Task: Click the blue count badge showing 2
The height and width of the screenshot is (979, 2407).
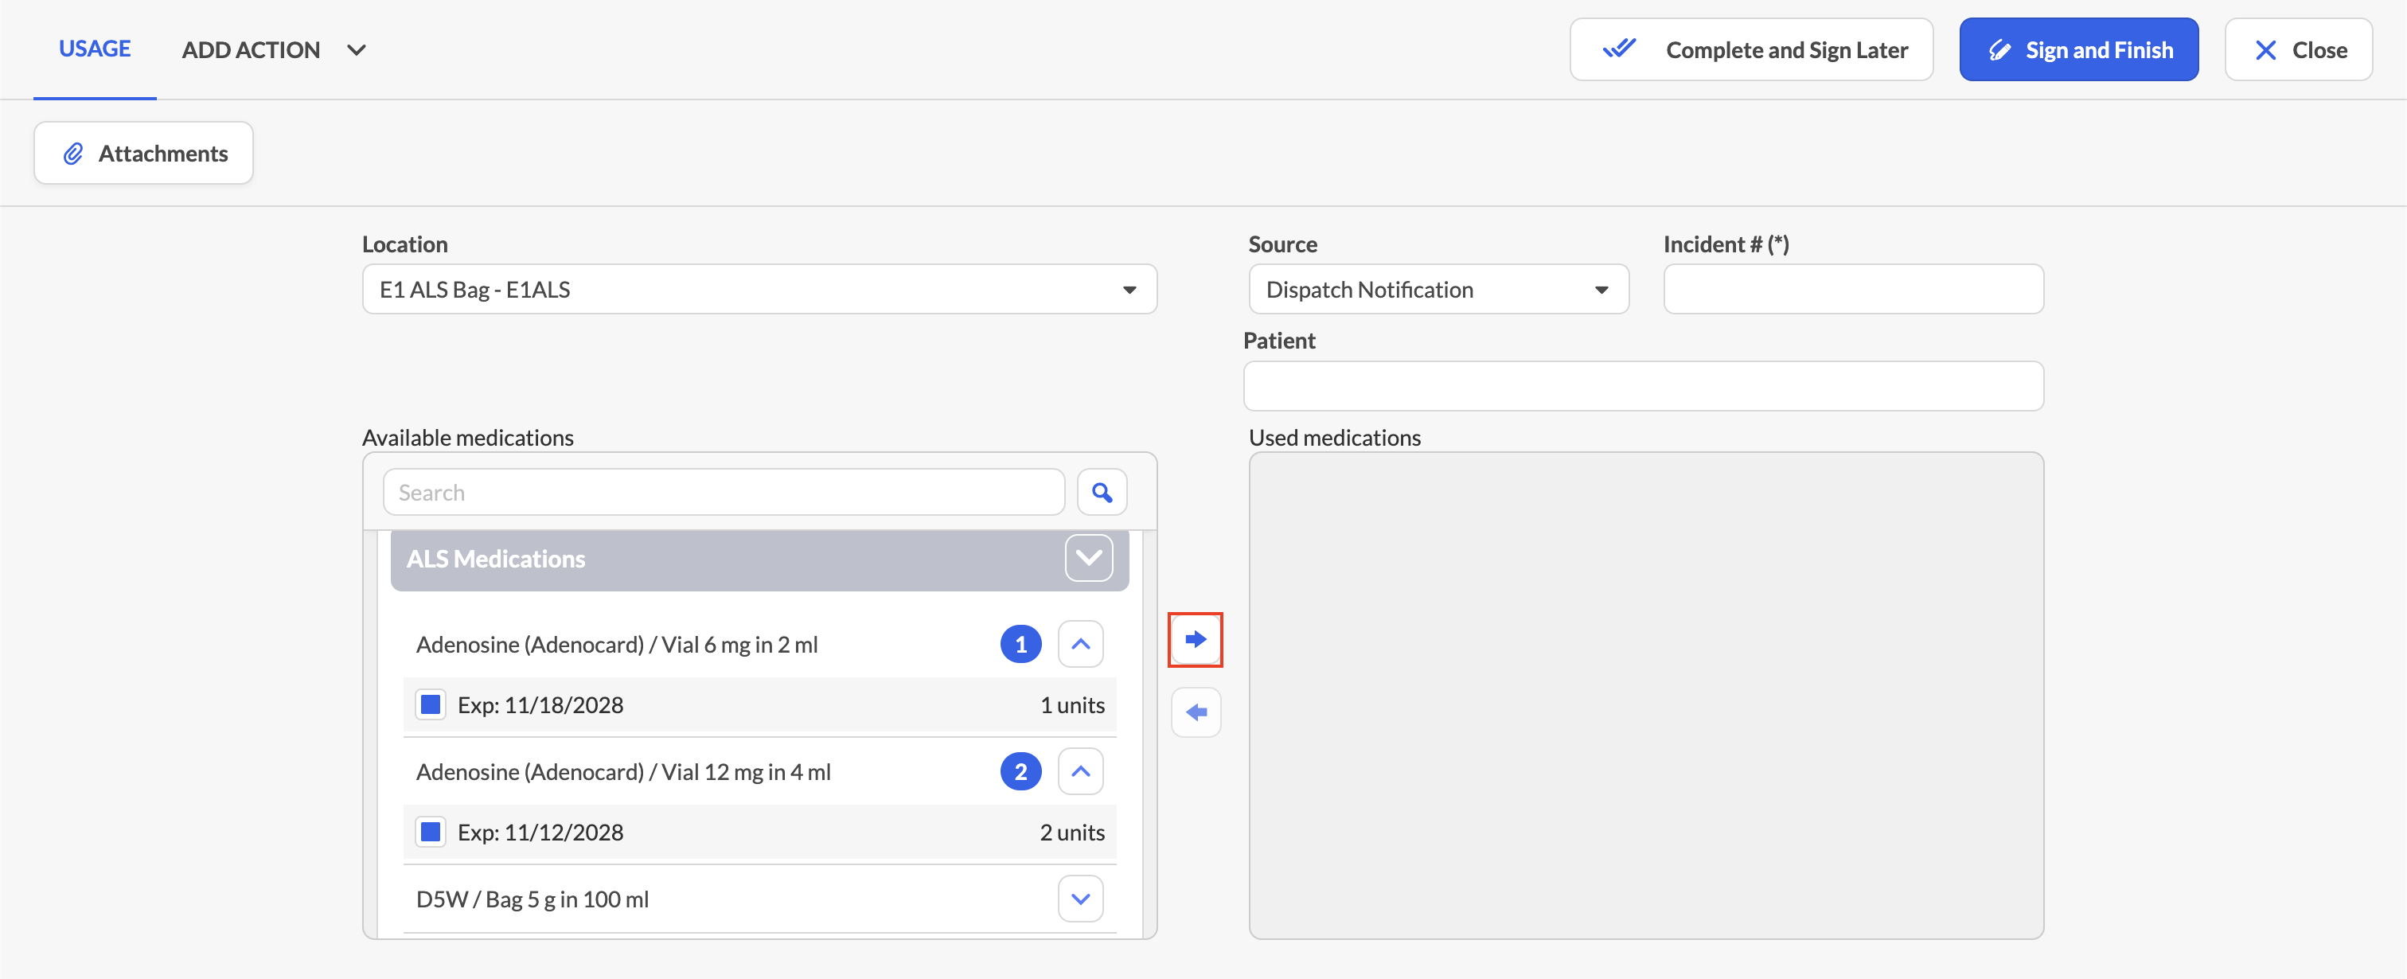Action: point(1020,771)
